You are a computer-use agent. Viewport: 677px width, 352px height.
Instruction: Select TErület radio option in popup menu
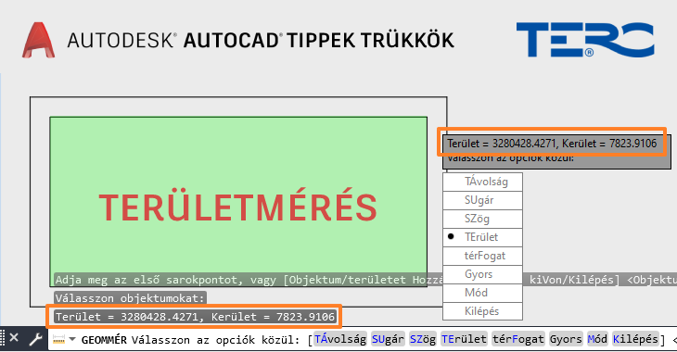coord(482,237)
